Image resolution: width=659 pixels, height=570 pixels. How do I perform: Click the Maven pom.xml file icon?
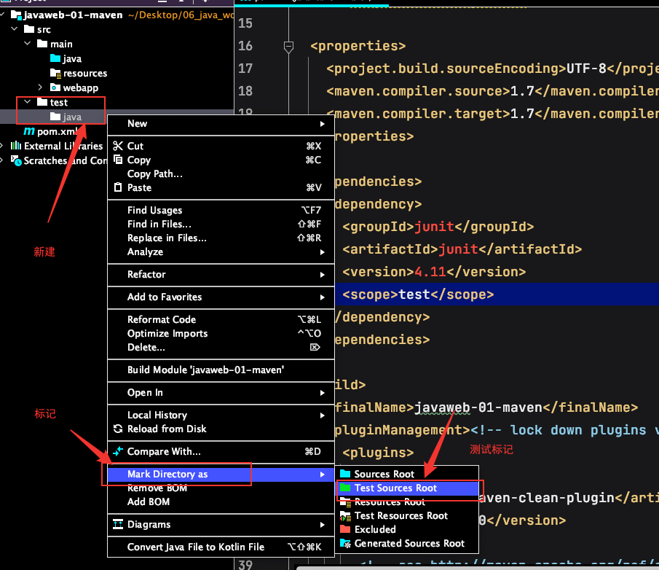29,131
